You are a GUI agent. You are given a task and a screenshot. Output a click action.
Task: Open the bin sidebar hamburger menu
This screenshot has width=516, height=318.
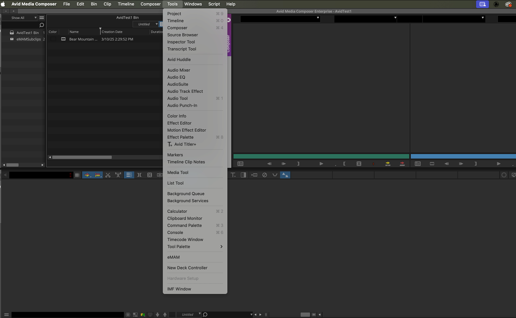click(x=42, y=18)
